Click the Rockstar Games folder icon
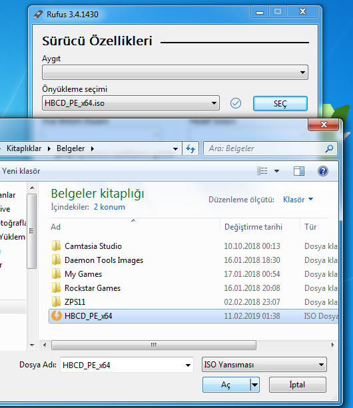 [x=56, y=288]
